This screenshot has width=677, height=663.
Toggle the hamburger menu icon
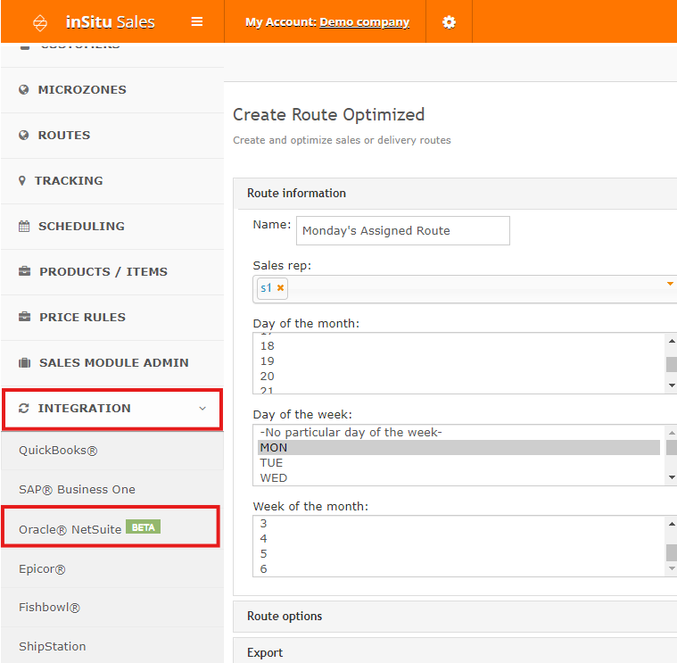tap(197, 21)
